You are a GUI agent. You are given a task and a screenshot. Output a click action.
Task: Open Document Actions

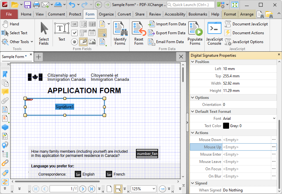(244, 33)
